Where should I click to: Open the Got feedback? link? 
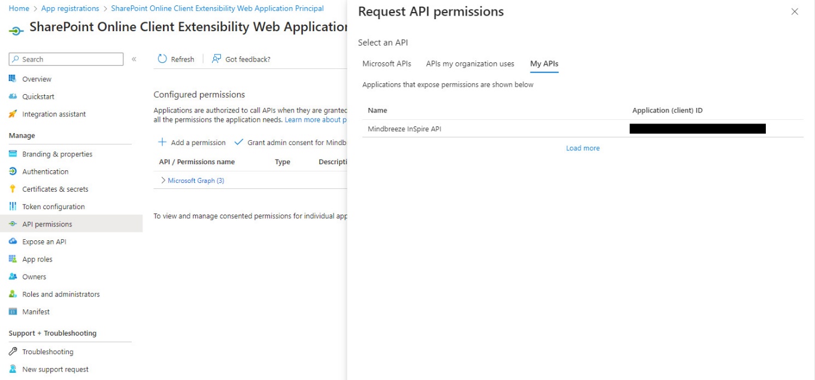click(x=241, y=59)
